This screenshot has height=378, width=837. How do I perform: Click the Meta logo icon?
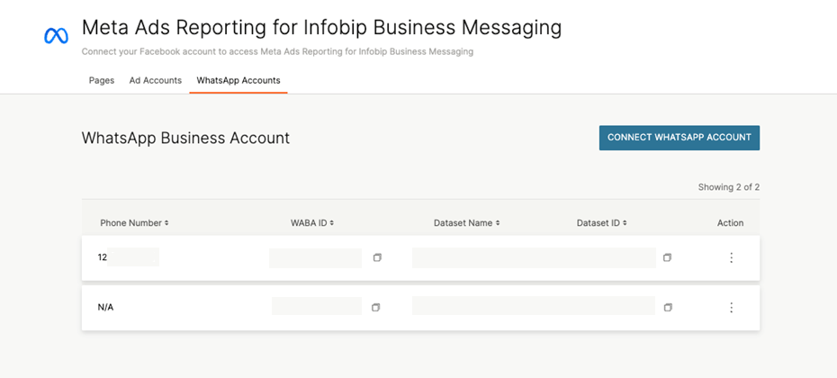tap(56, 36)
